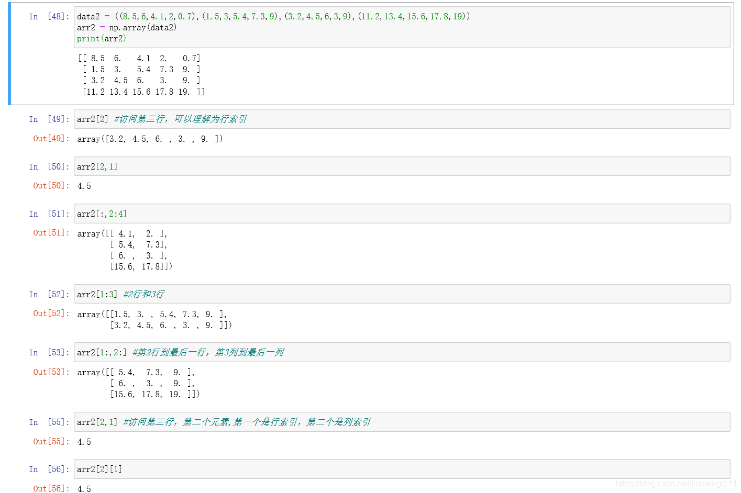Click the In [56] prompt label
The height and width of the screenshot is (493, 741).
click(49, 469)
